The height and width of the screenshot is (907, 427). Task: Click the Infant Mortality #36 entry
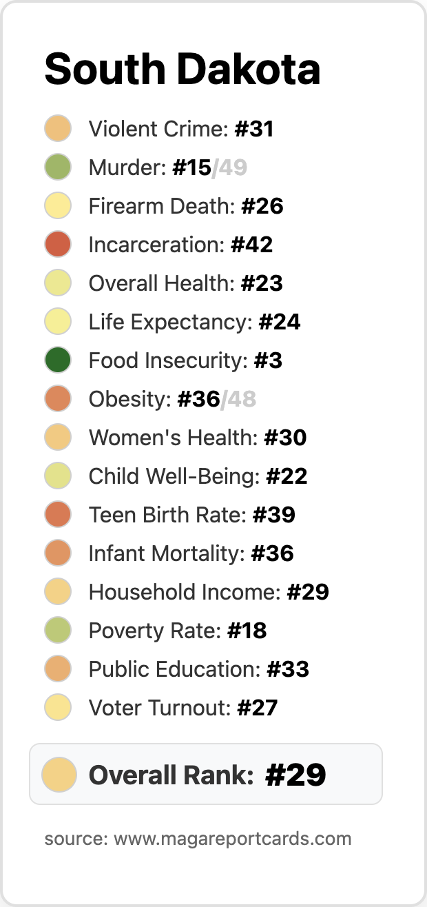(x=169, y=553)
